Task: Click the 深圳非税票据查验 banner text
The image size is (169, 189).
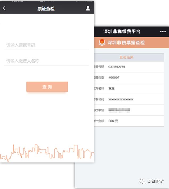Action: (x=126, y=43)
